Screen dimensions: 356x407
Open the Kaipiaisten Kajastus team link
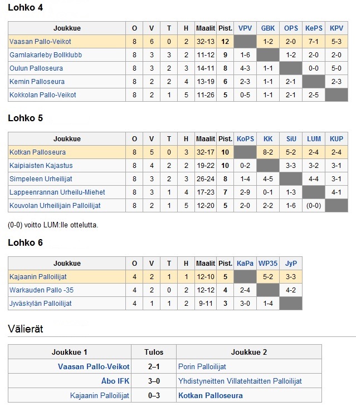point(41,166)
